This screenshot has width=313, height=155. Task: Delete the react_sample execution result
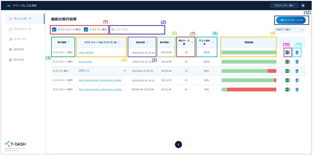point(297,53)
